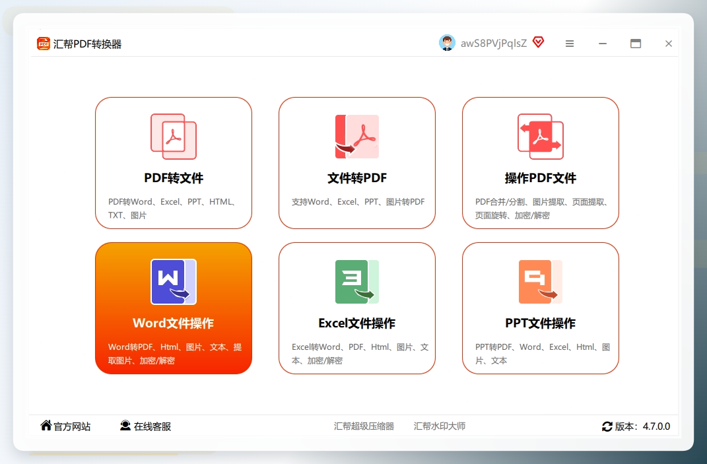Click the green Excel file icon
This screenshot has height=464, width=707.
[x=357, y=282]
